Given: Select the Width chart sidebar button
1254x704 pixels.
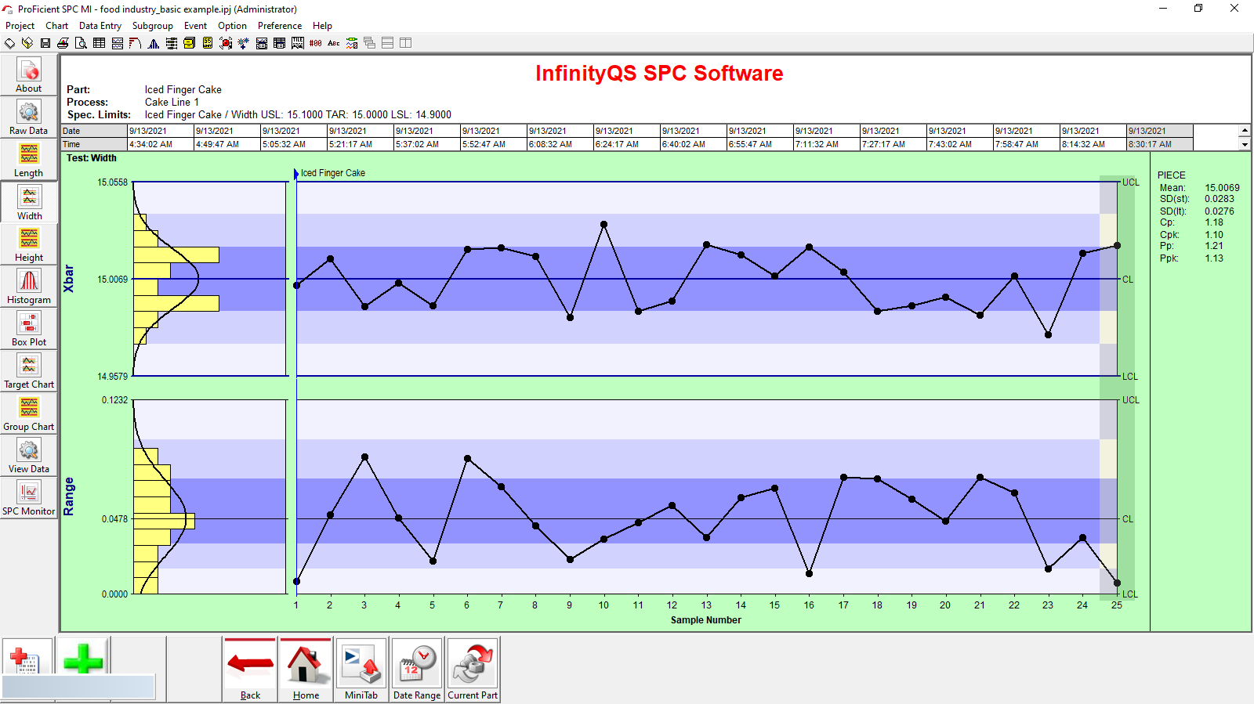Looking at the screenshot, I should click(x=29, y=202).
